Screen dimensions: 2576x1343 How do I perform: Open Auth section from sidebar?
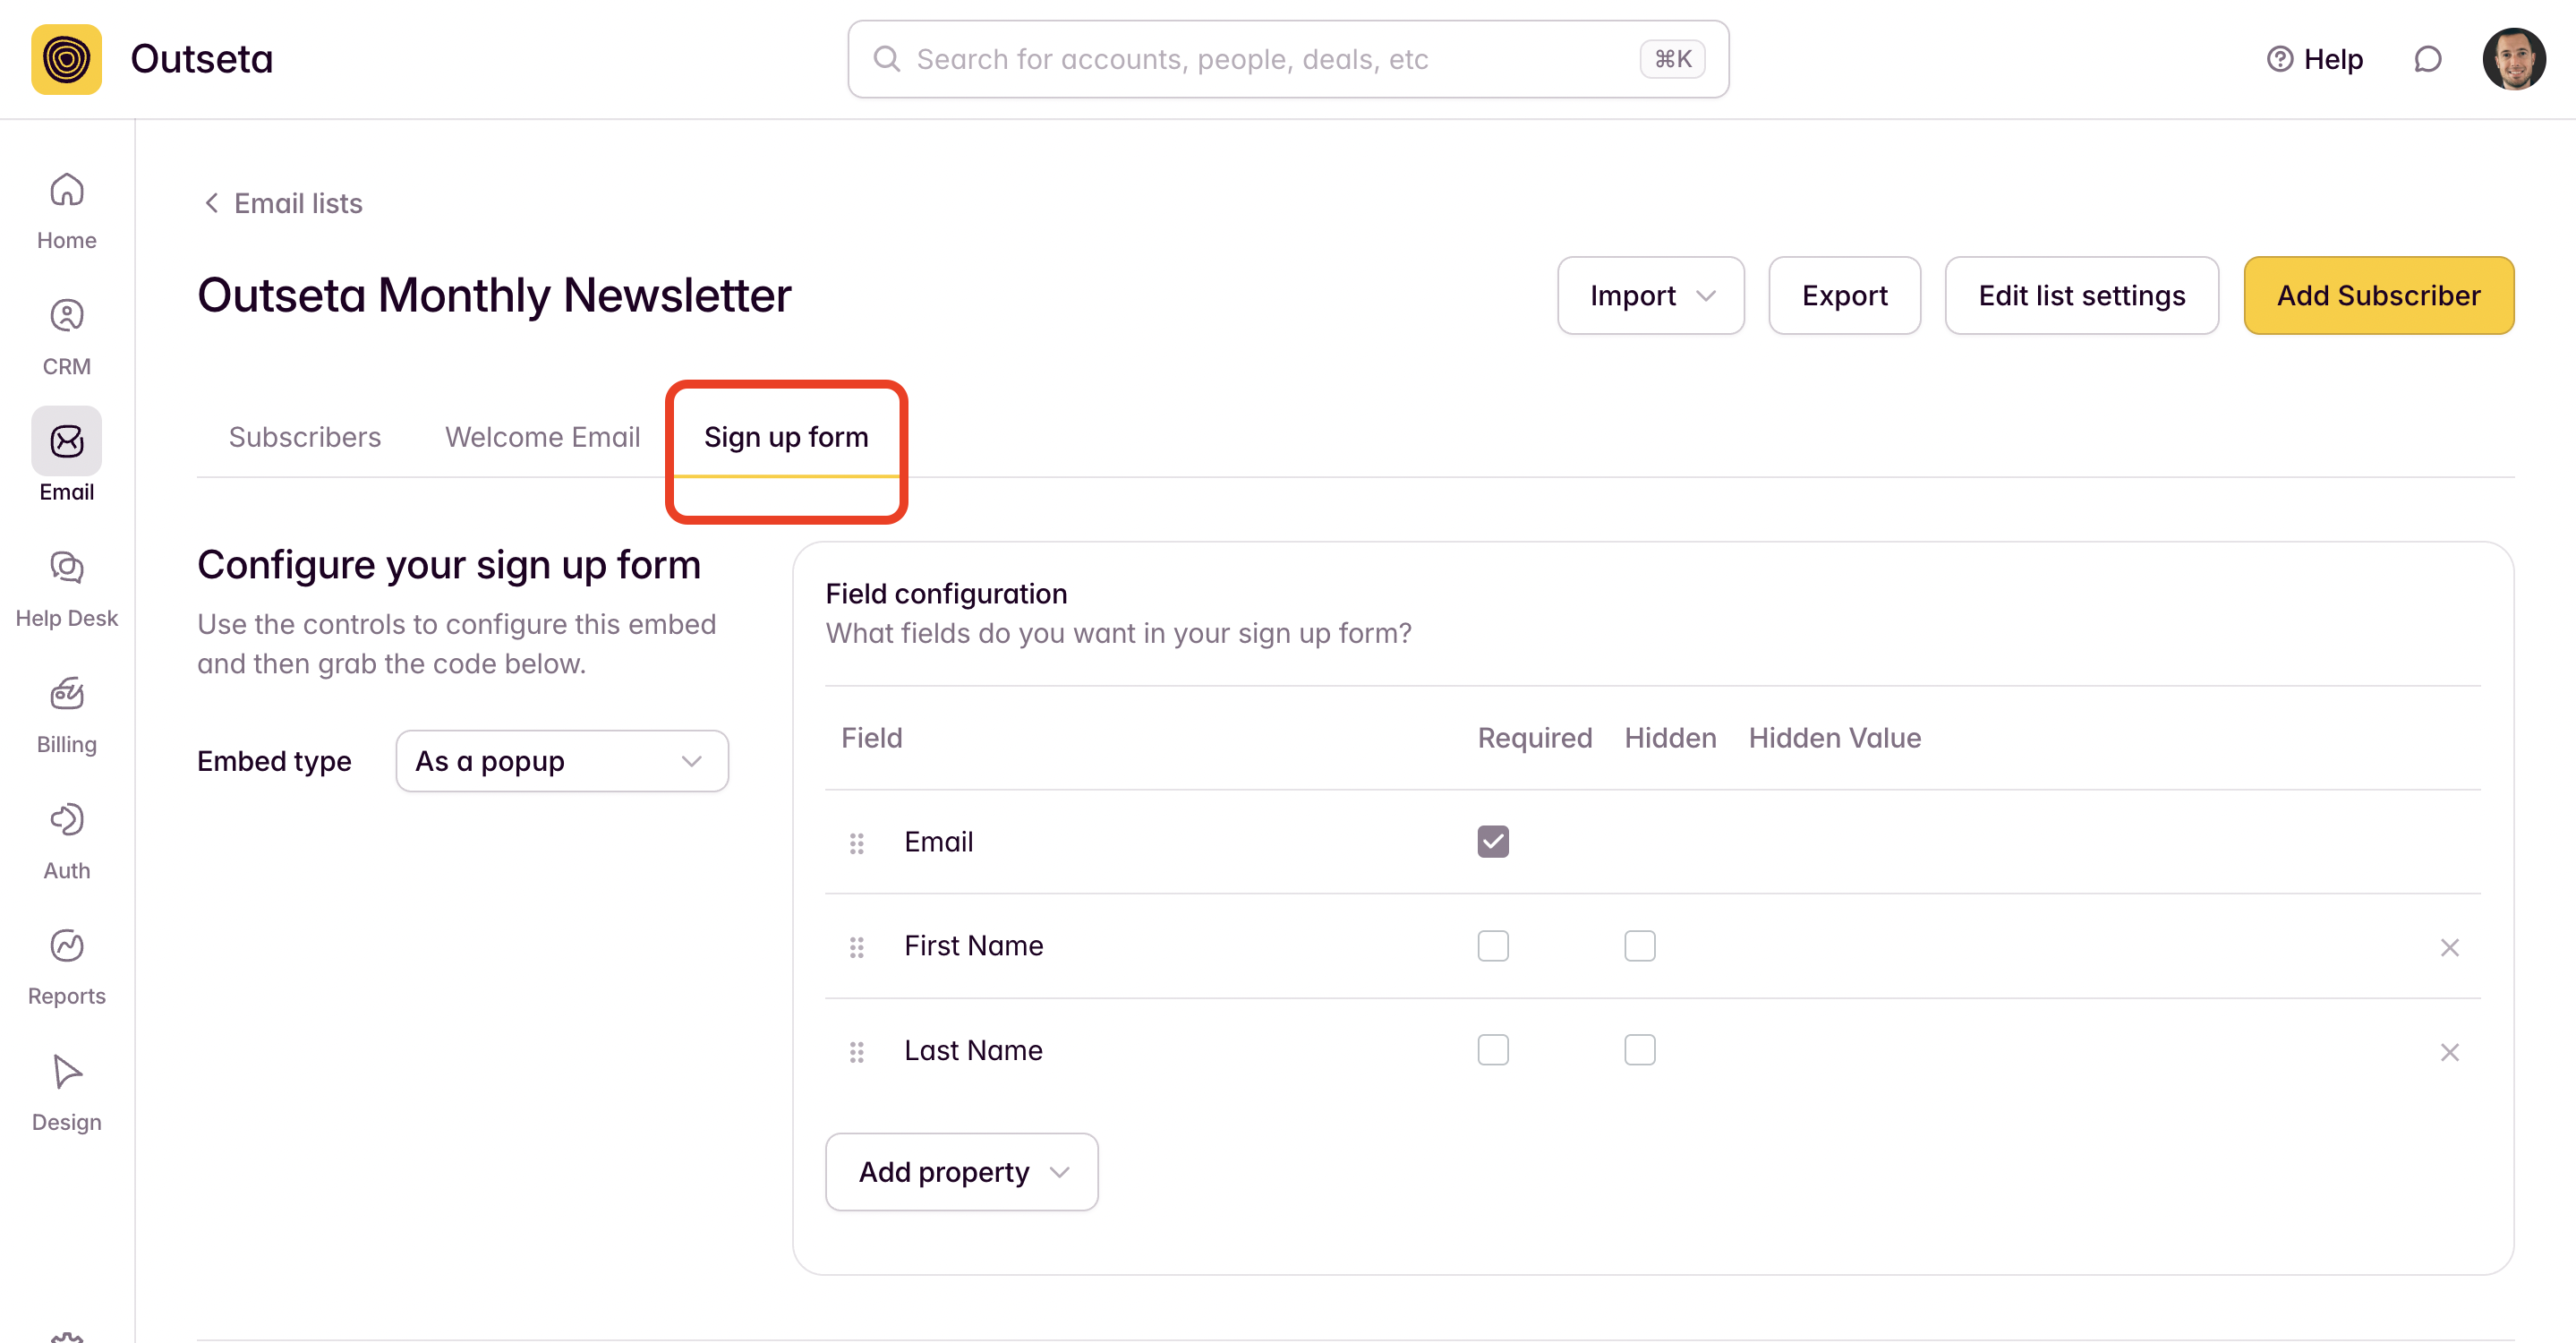tap(66, 840)
